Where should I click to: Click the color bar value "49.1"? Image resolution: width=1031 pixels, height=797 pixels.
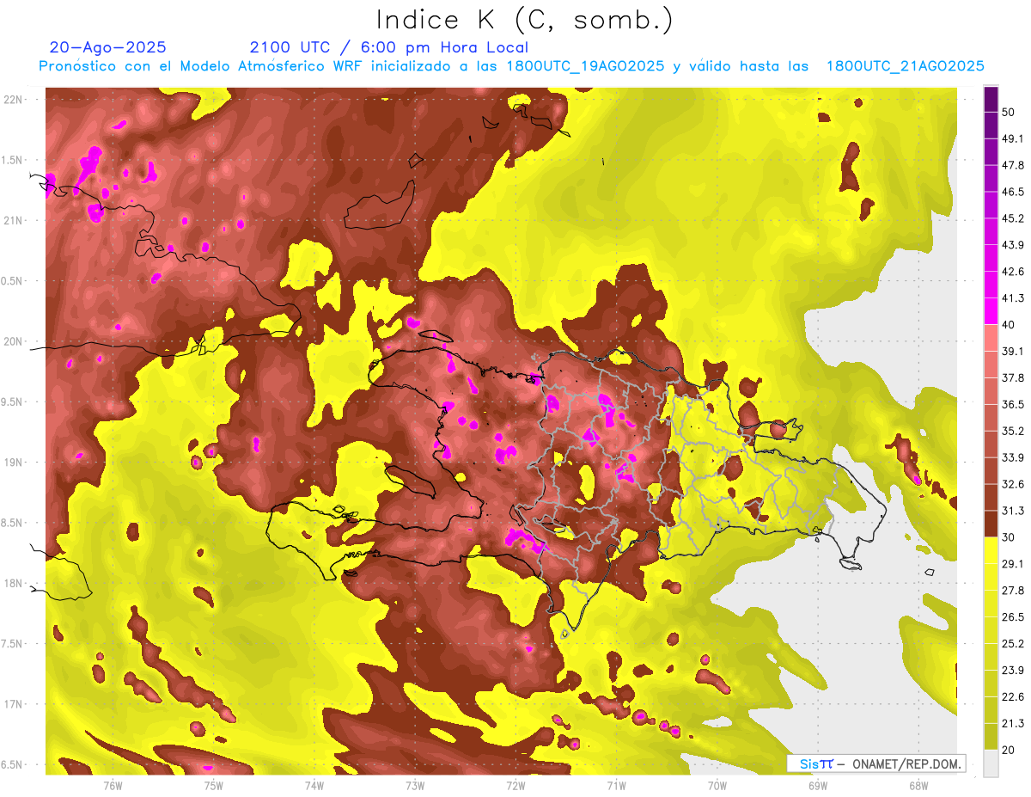(1013, 138)
